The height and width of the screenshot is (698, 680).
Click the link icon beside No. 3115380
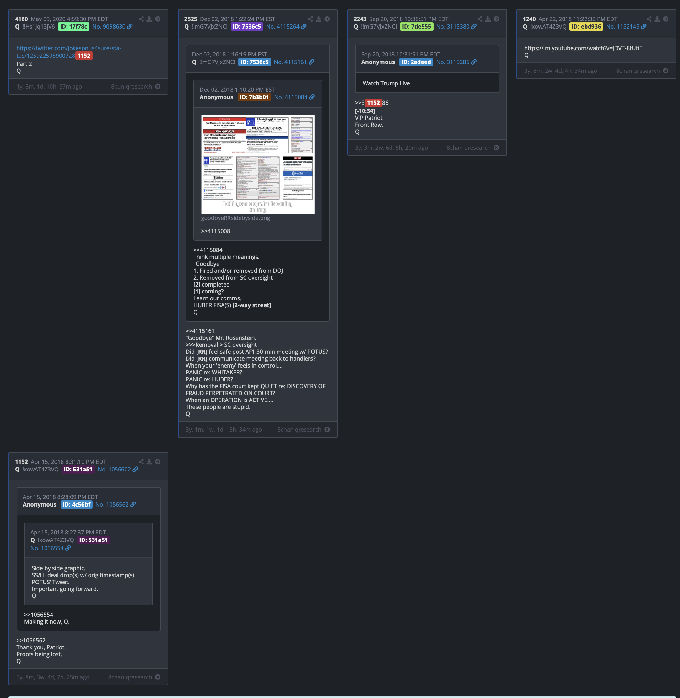pos(474,26)
